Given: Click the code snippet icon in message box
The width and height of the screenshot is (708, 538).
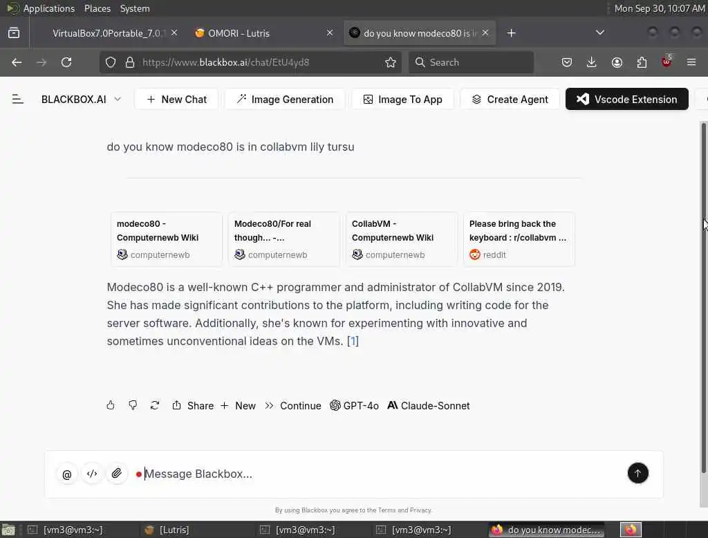Looking at the screenshot, I should [x=92, y=474].
